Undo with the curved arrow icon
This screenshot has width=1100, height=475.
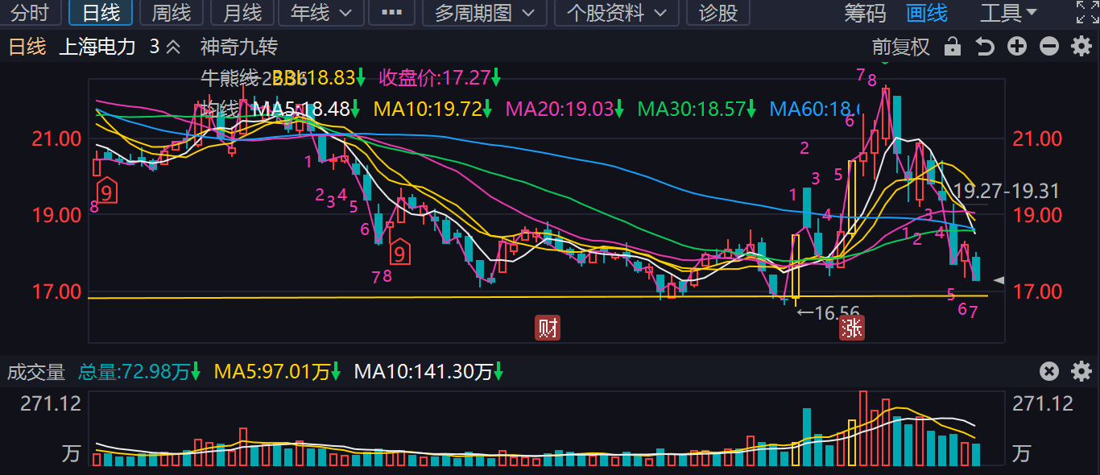click(x=985, y=47)
